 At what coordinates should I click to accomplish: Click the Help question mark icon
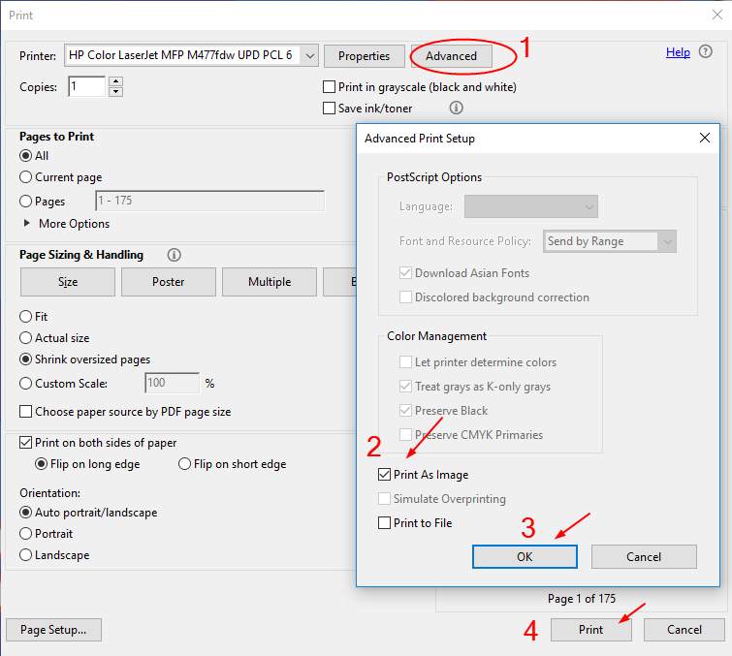pos(705,52)
